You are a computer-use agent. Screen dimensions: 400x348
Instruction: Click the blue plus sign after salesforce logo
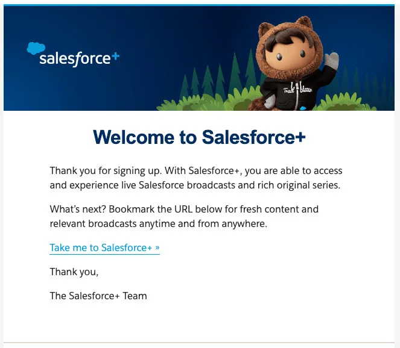click(115, 56)
